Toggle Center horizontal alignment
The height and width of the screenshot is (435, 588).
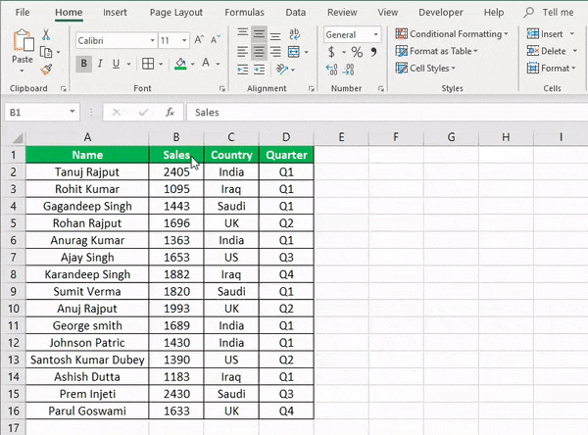[259, 52]
